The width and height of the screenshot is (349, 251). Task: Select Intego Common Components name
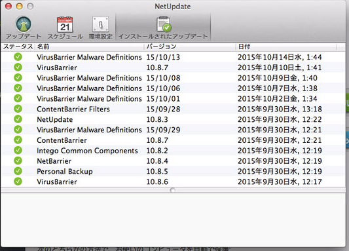click(87, 151)
